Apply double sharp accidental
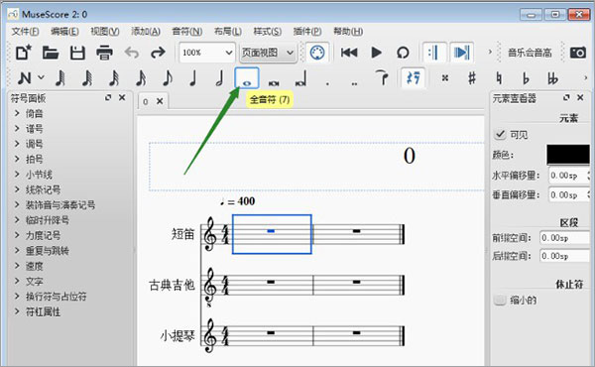Screen dimensions: 595x367 [445, 78]
